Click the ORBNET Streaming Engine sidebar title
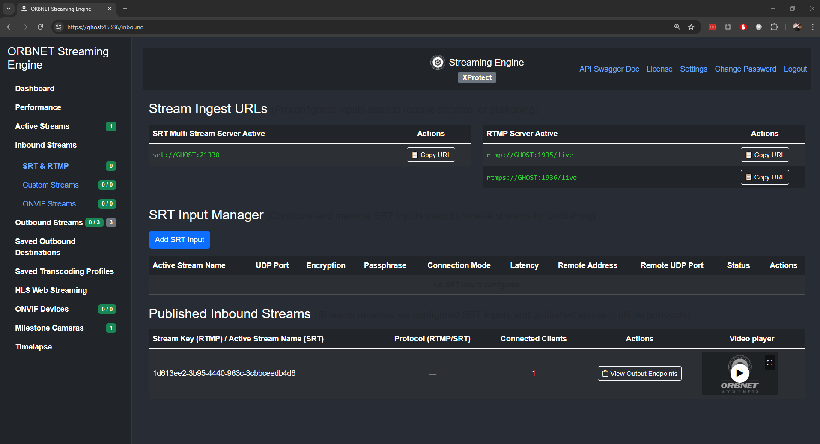The height and width of the screenshot is (444, 820). pos(58,58)
